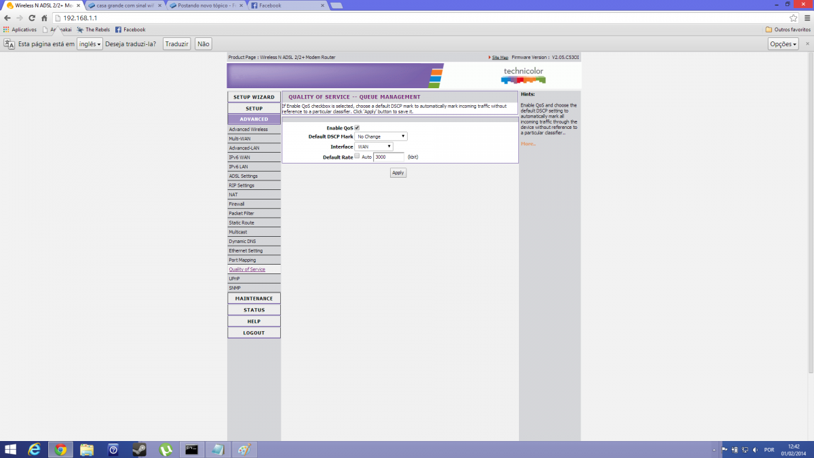This screenshot has width=814, height=458.
Task: Open the Facebook bookmark icon
Action: point(118,30)
